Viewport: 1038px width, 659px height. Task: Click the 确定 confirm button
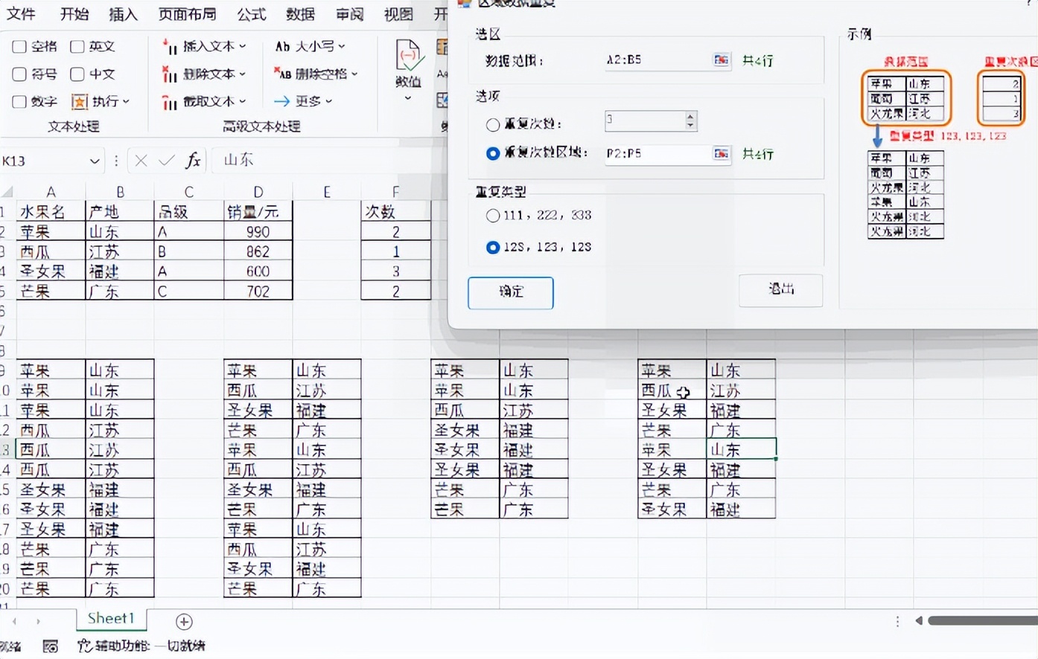(x=510, y=293)
